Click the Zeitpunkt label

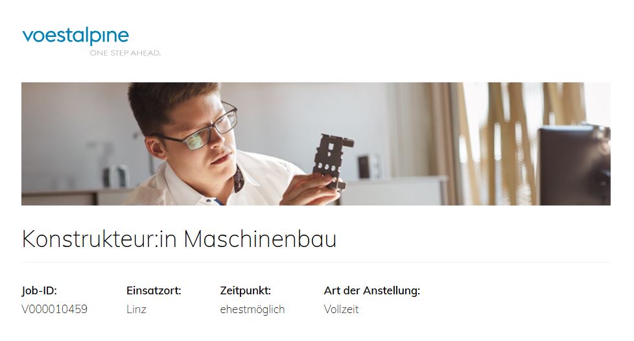pyautogui.click(x=246, y=290)
